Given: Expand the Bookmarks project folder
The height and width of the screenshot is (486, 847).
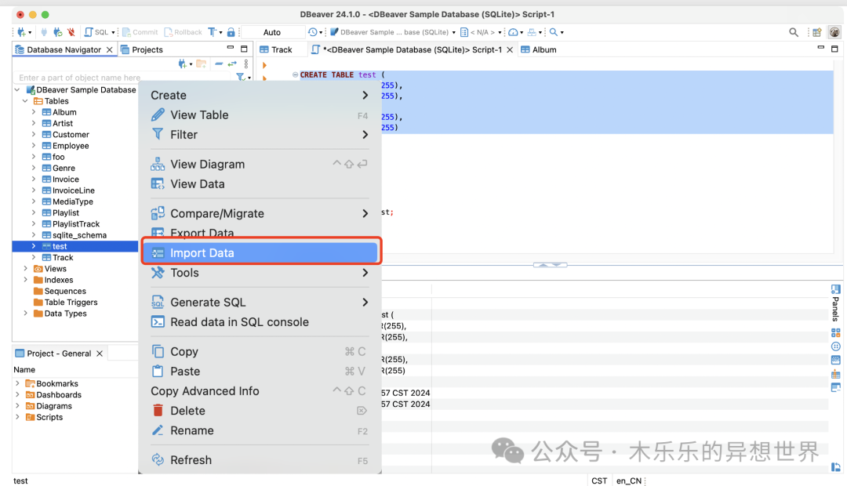Looking at the screenshot, I should coord(17,383).
